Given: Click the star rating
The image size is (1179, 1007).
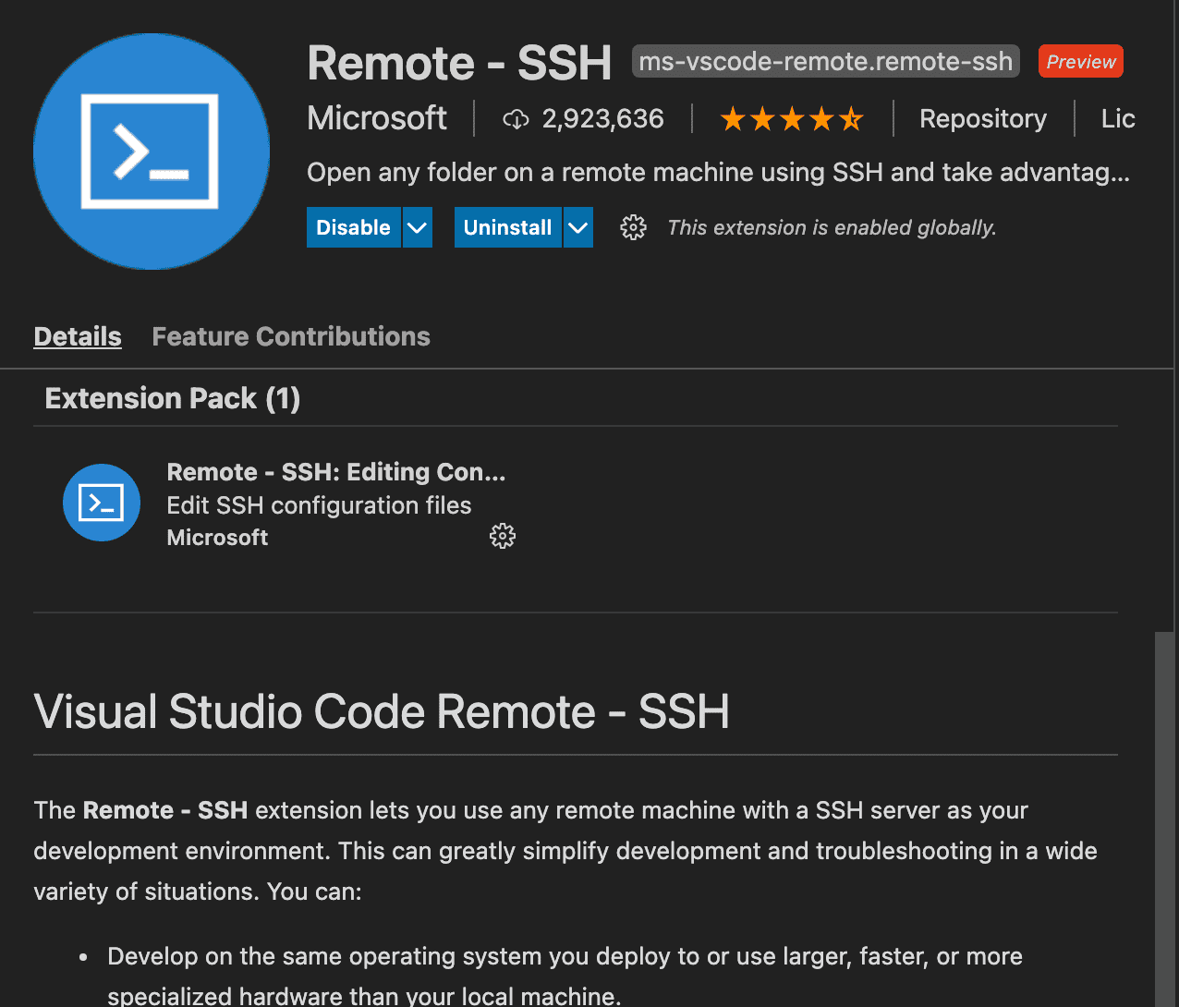Looking at the screenshot, I should tap(792, 119).
